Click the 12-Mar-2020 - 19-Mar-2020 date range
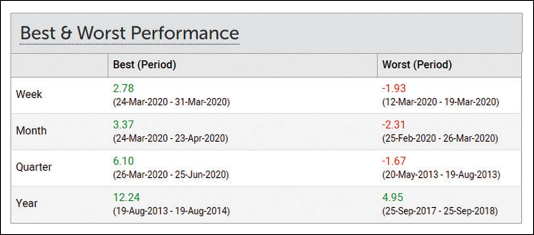This screenshot has width=534, height=235. pos(441,102)
